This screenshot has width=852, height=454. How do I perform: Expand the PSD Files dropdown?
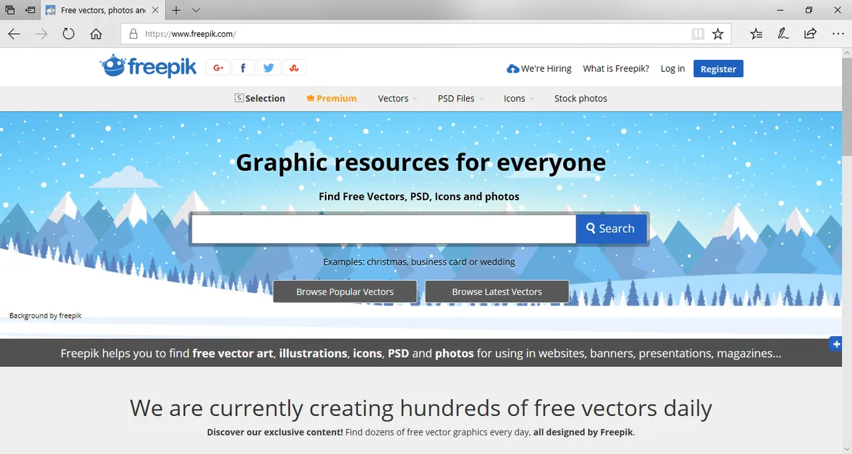(461, 99)
